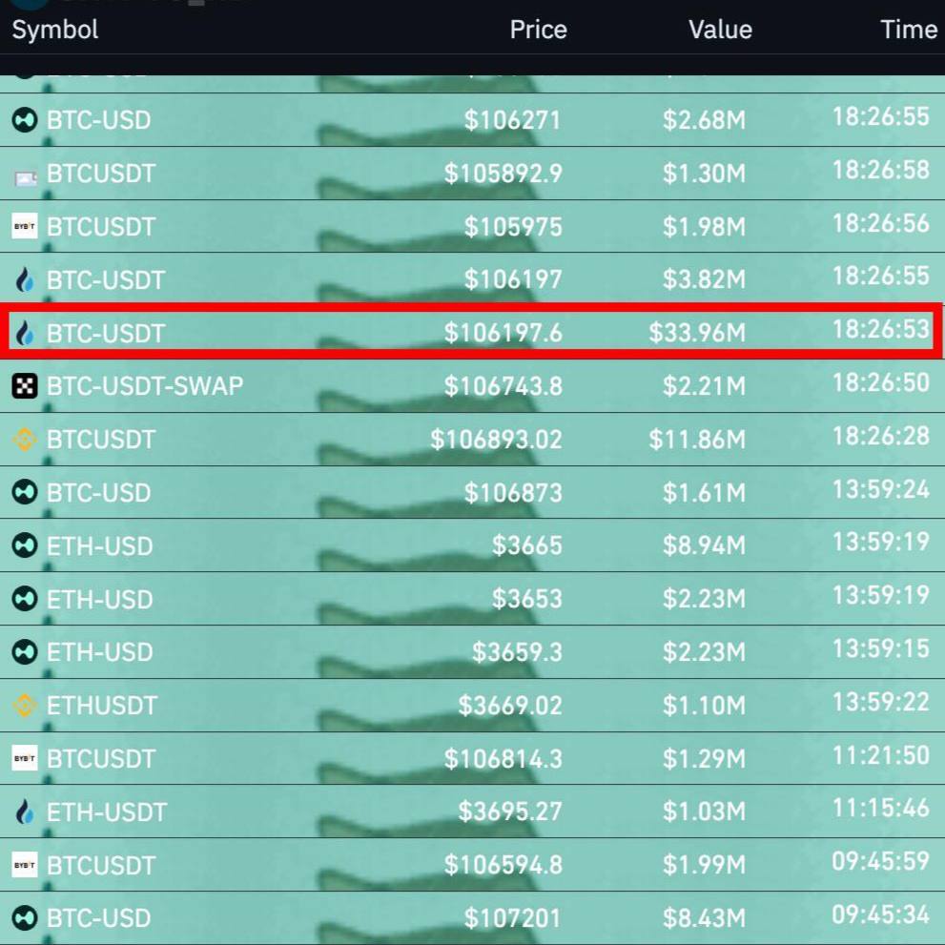945x945 pixels.
Task: Click price $3665
Action: pos(526,545)
